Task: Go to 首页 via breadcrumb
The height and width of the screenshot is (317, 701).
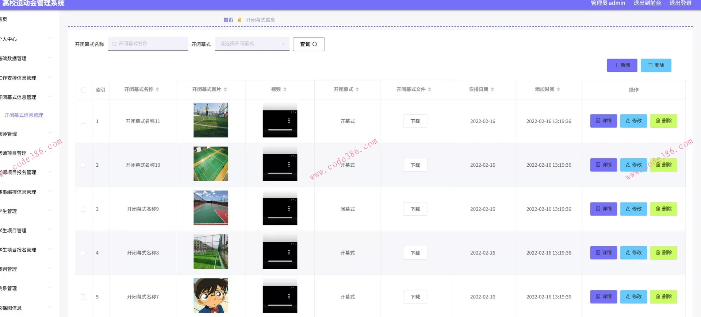Action: pyautogui.click(x=228, y=20)
